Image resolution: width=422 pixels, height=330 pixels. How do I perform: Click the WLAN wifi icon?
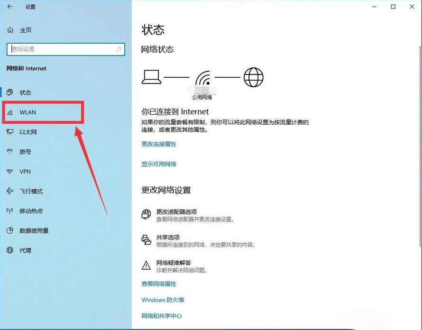(10, 112)
